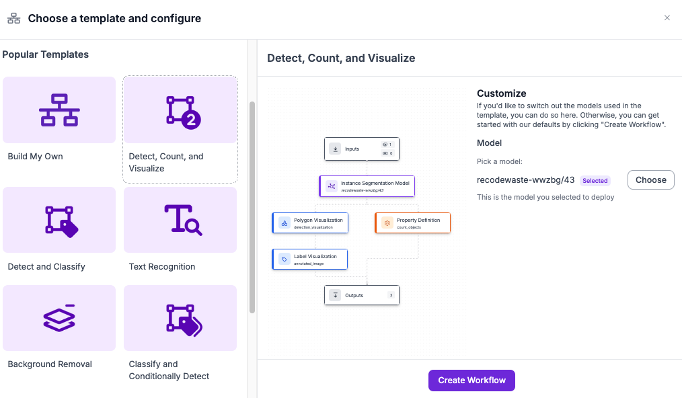
Task: Click the Create Workflow button
Action: (x=471, y=381)
